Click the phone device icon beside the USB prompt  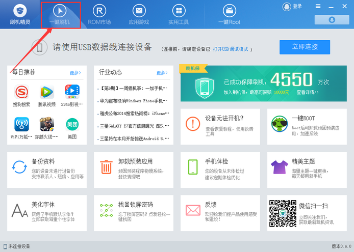[39, 47]
